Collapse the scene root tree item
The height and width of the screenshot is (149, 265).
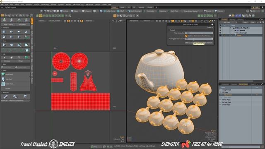point(231,28)
